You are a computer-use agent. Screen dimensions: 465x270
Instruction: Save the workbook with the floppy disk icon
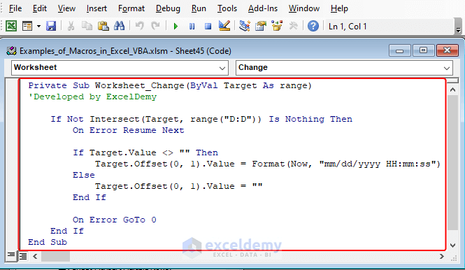point(51,26)
